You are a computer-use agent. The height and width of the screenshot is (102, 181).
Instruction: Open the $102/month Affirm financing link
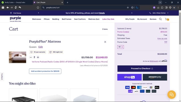[x=154, y=61]
